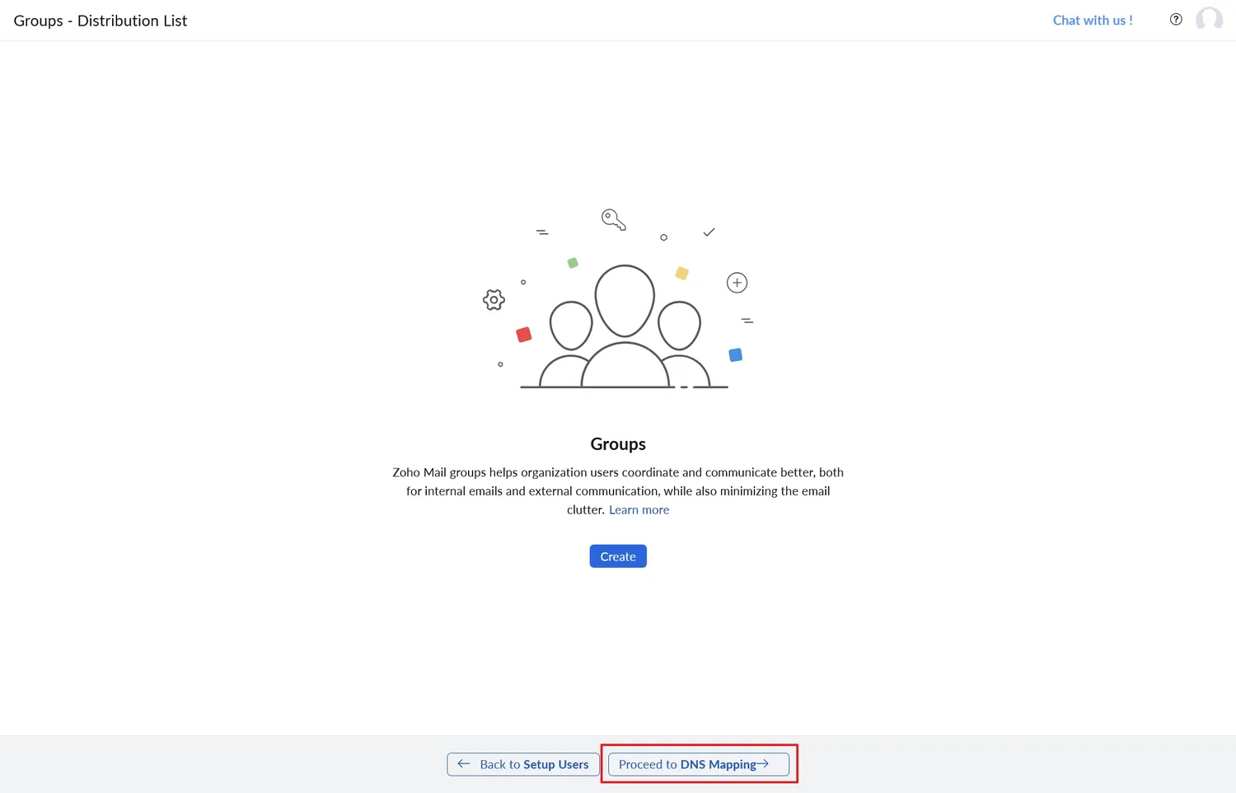Screen dimensions: 1236x793
Task: Open the Learn more link
Action: 639,509
